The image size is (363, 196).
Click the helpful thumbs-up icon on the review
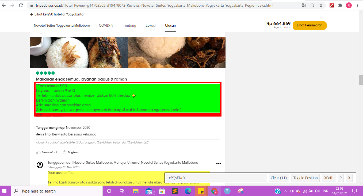38,152
